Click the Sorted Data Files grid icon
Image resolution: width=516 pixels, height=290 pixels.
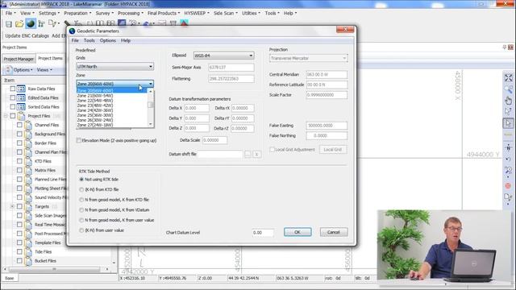[x=21, y=107]
